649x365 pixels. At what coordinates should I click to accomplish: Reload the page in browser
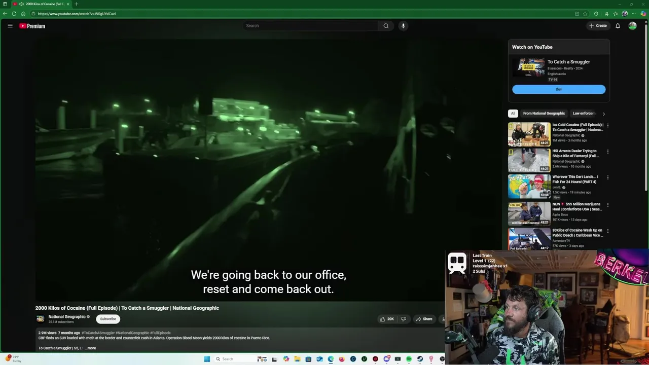point(14,14)
